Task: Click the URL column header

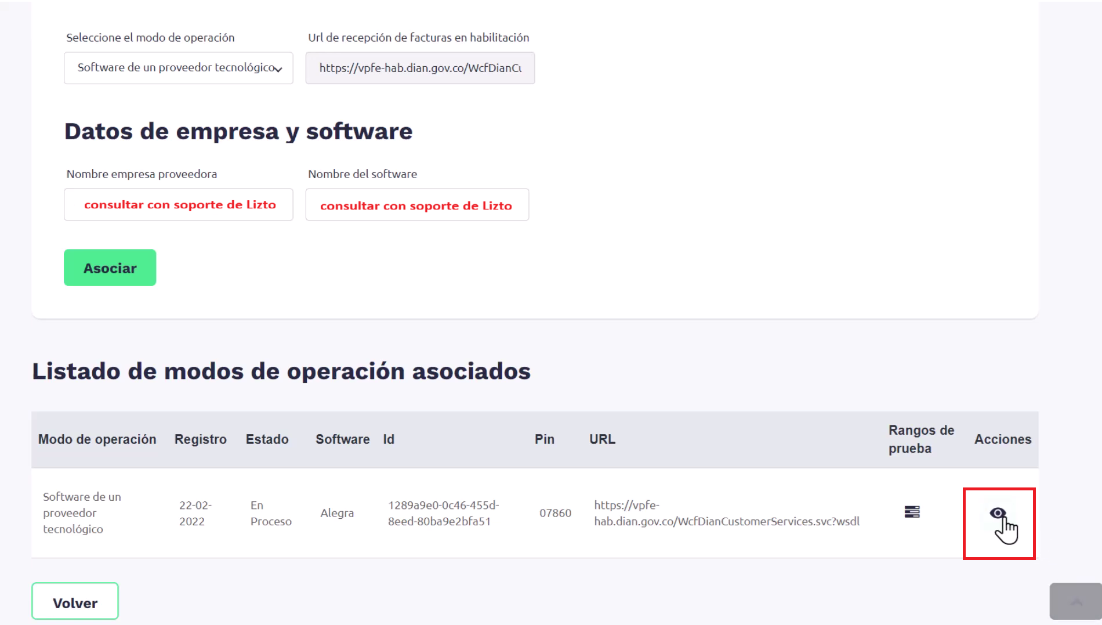Action: point(603,439)
